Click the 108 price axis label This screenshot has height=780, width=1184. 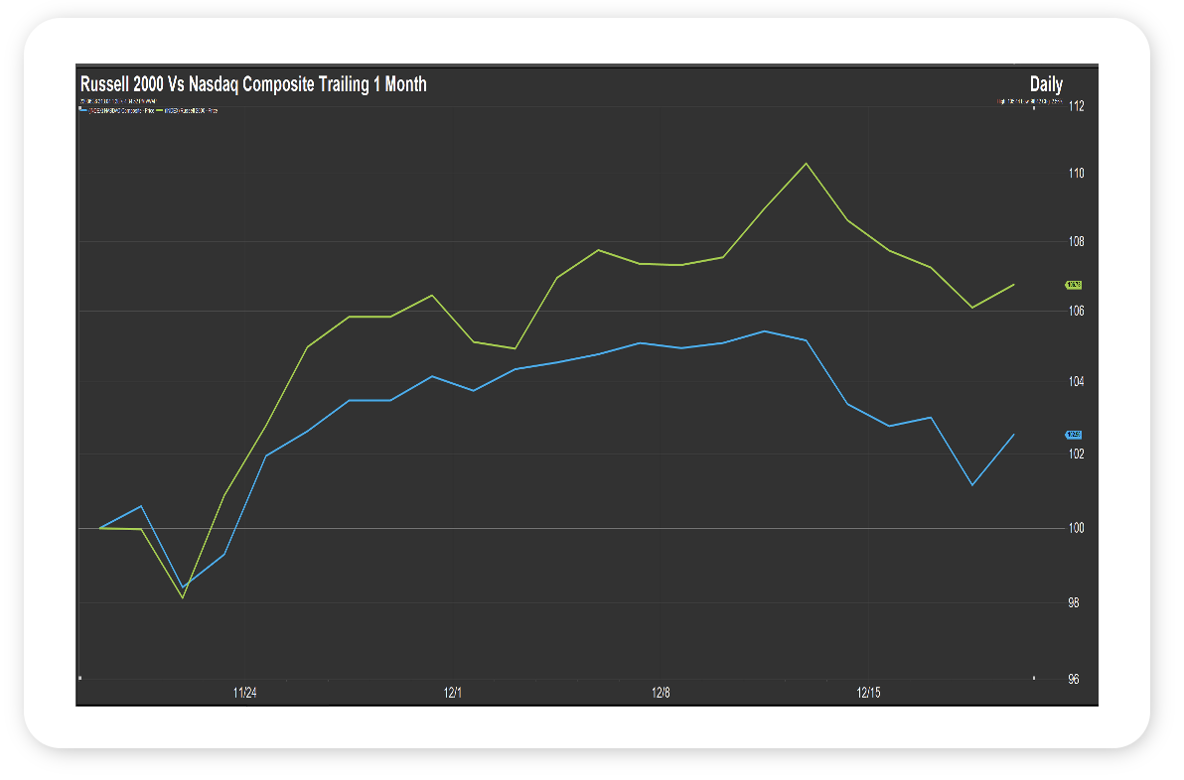pyautogui.click(x=1077, y=242)
